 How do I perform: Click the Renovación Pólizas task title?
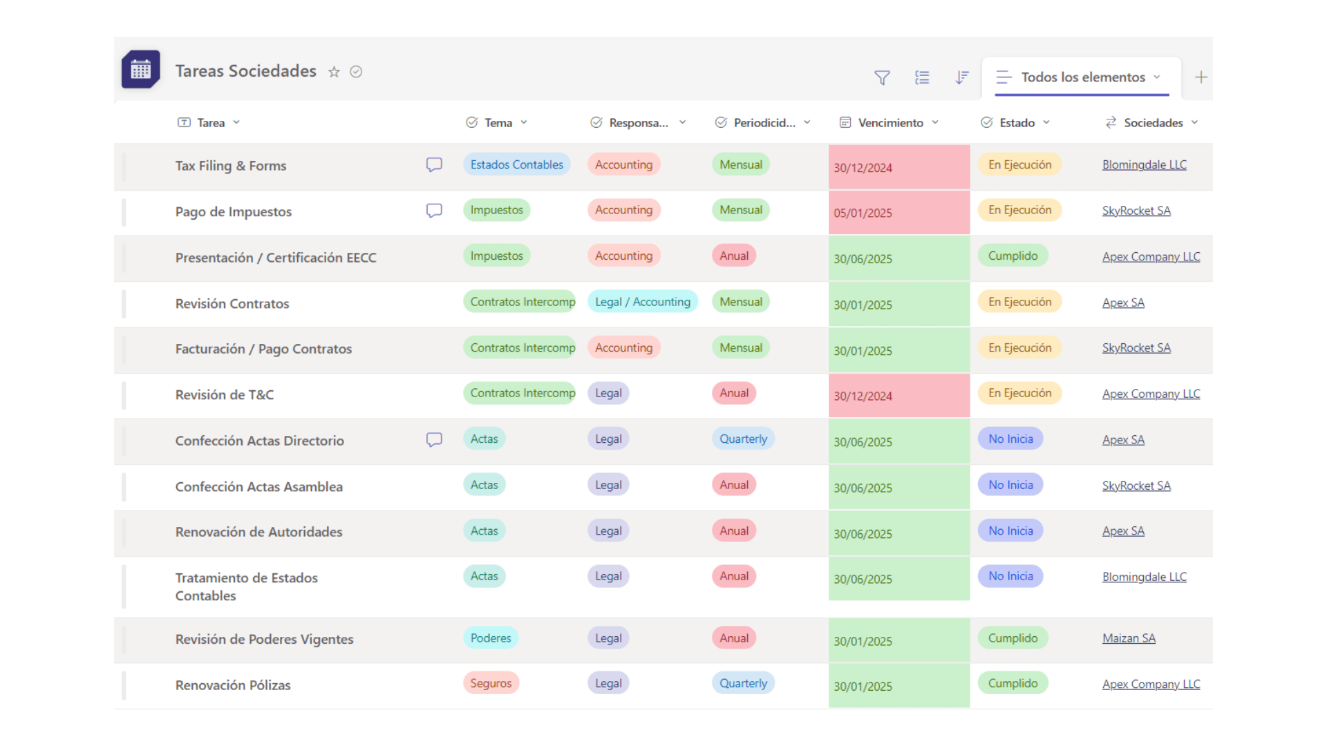click(233, 685)
